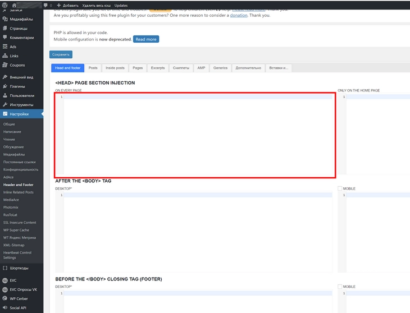Click the DESKTOP editor under After the BODY tag
The image size is (410, 313).
click(x=194, y=233)
